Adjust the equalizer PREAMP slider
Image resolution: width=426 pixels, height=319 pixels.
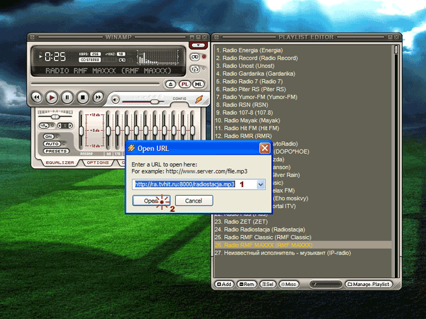click(81, 131)
